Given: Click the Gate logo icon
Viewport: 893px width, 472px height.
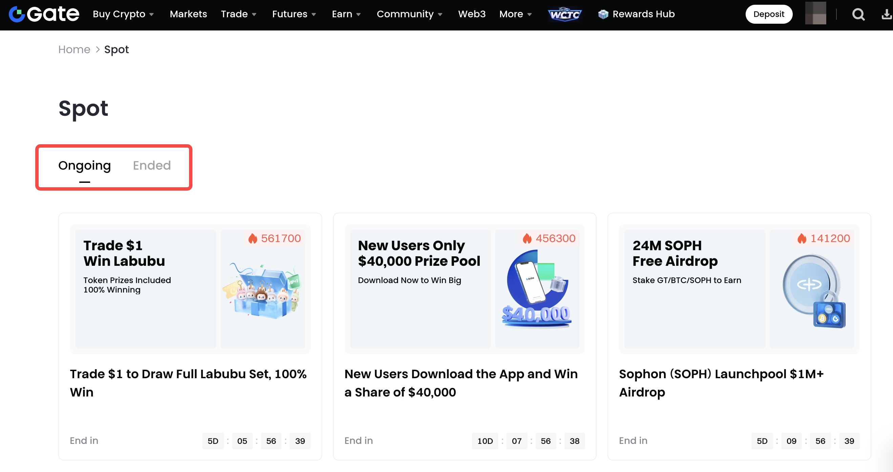Looking at the screenshot, I should 17,14.
